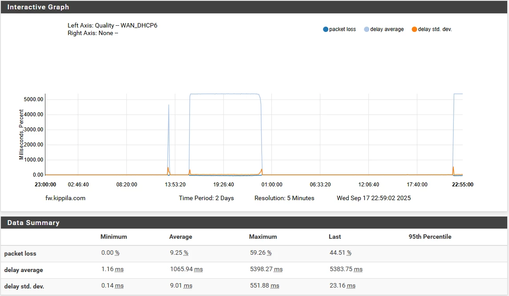Click the 5000.00 y-axis label
The width and height of the screenshot is (509, 296).
pyautogui.click(x=33, y=99)
